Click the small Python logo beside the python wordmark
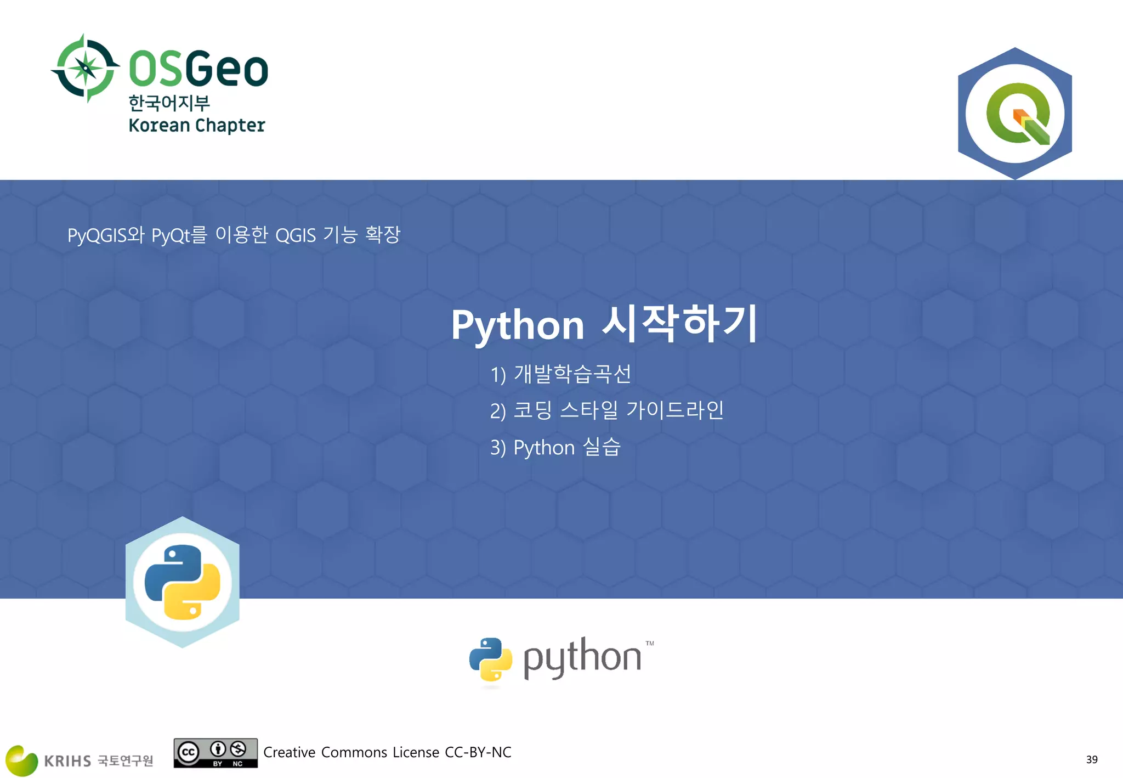Image resolution: width=1123 pixels, height=778 pixels. (x=490, y=659)
